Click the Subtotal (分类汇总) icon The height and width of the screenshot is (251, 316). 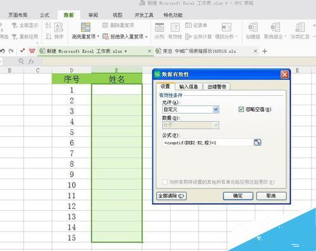[x=300, y=28]
